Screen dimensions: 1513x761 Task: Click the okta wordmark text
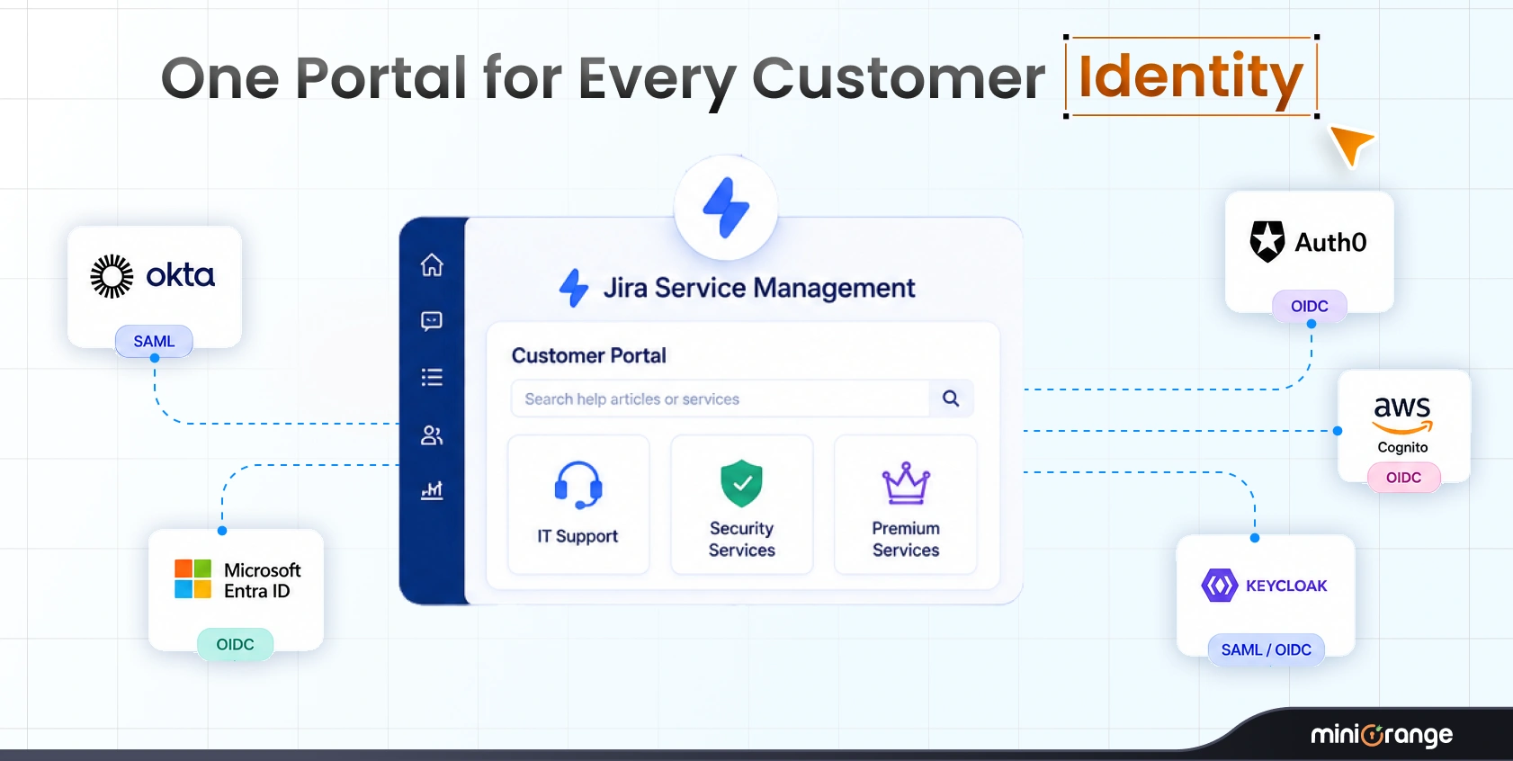tap(180, 275)
